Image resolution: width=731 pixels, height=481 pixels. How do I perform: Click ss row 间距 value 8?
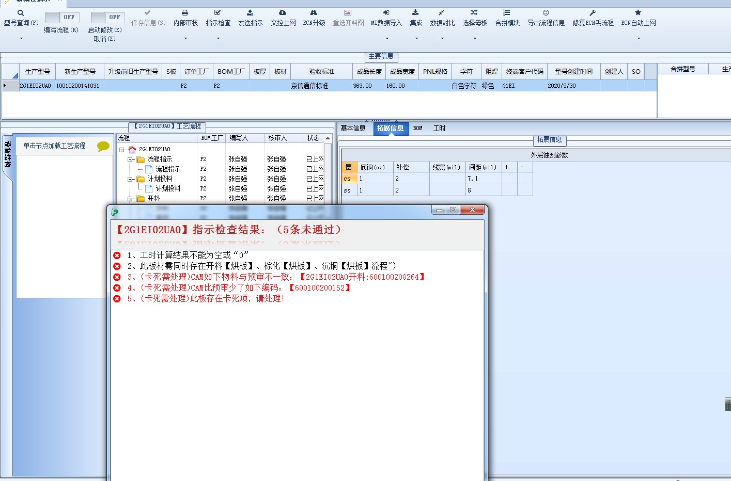coord(484,190)
